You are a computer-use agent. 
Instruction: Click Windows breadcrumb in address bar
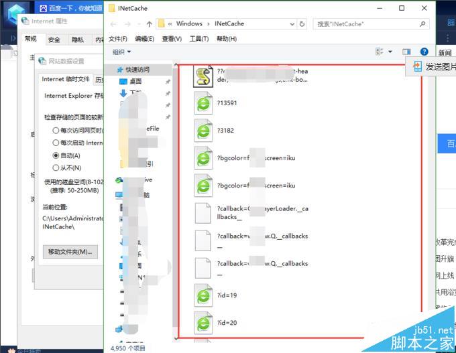click(189, 24)
